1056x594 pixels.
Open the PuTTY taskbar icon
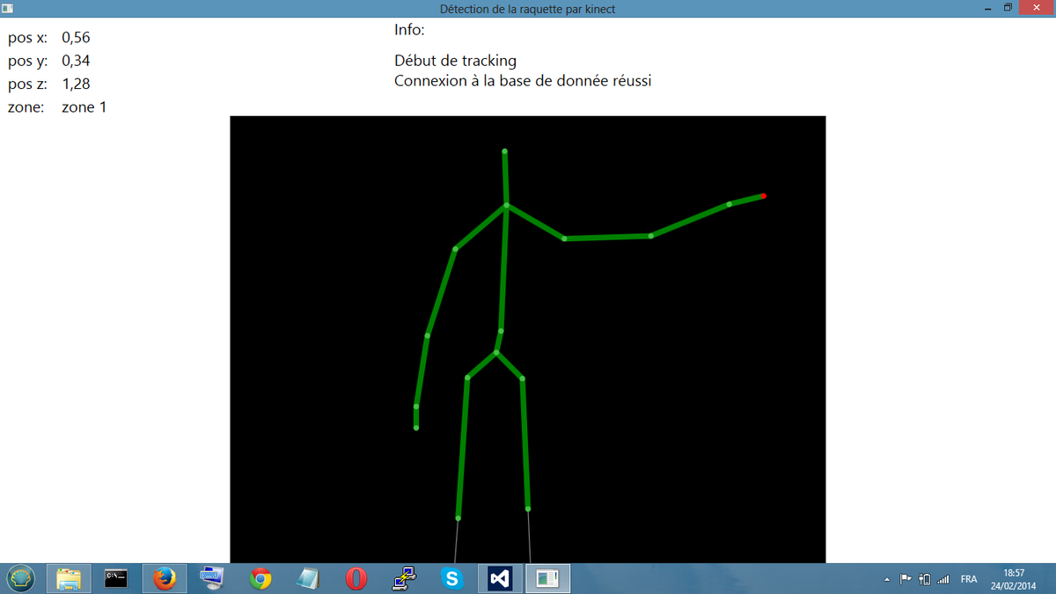[x=404, y=578]
